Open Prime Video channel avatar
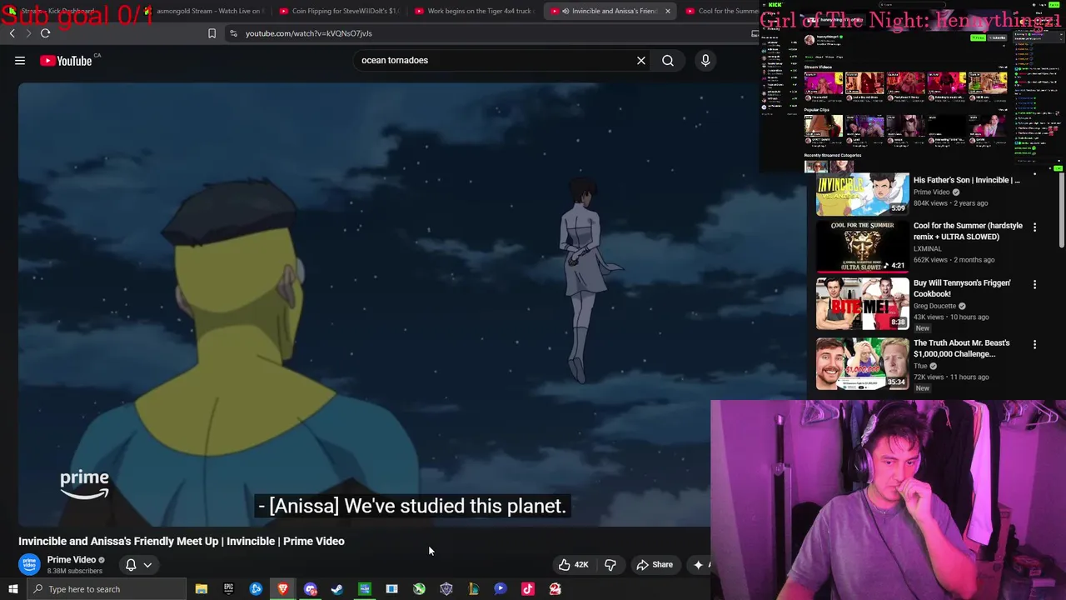Viewport: 1066px width, 600px height. (x=30, y=564)
